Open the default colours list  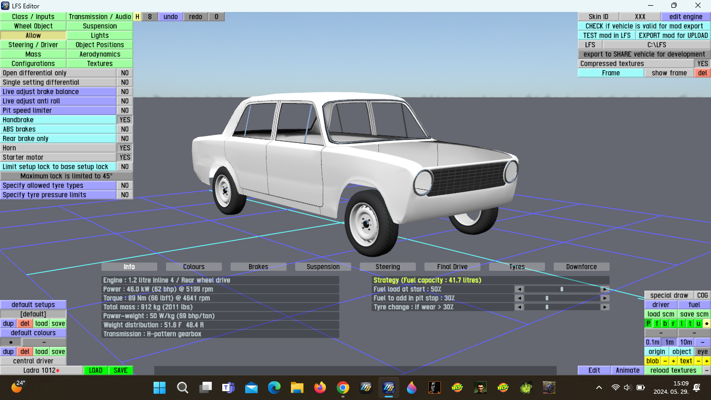tap(33, 333)
